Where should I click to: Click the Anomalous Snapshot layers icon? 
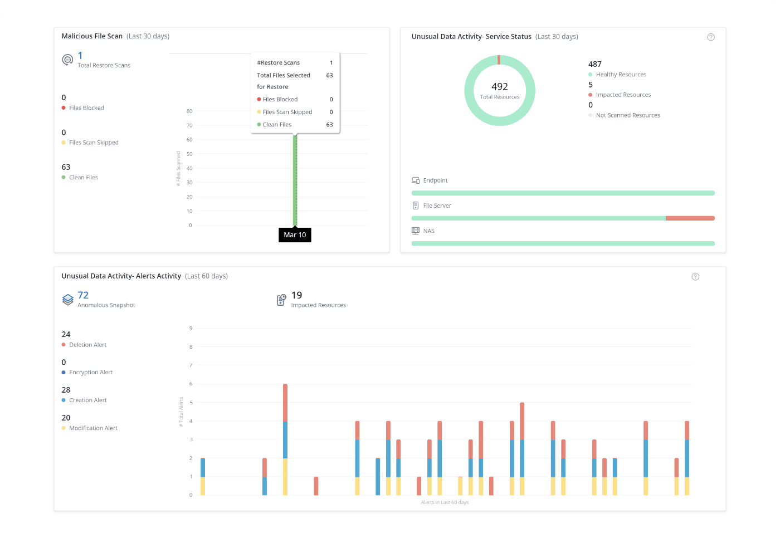coord(67,300)
